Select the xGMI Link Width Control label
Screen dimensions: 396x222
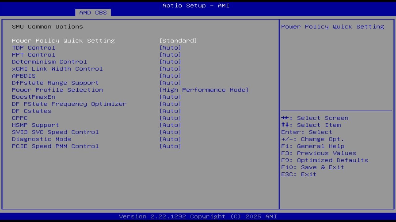[57, 69]
